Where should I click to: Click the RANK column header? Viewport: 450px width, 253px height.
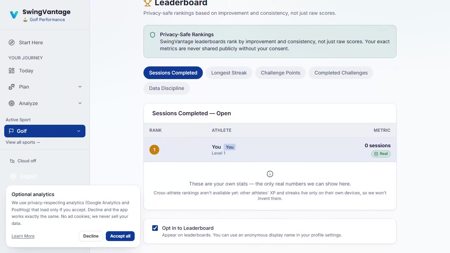(155, 130)
